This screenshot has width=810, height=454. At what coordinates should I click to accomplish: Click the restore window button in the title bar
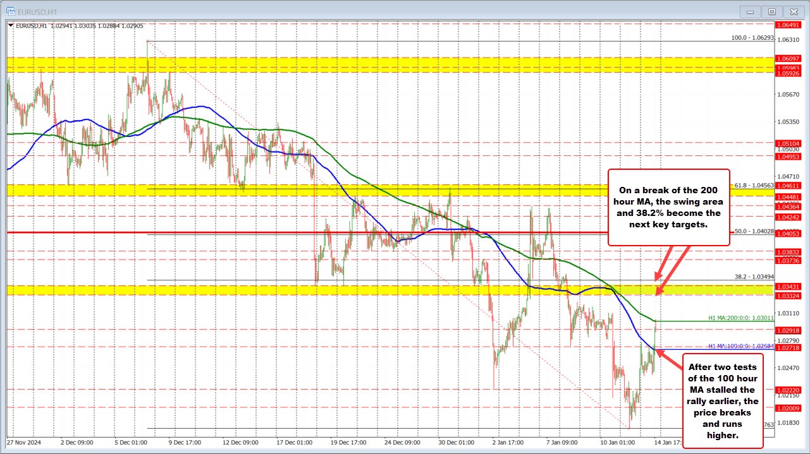(x=771, y=11)
